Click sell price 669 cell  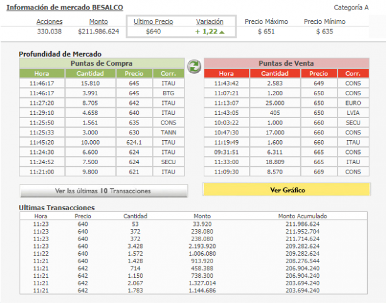tap(319, 172)
